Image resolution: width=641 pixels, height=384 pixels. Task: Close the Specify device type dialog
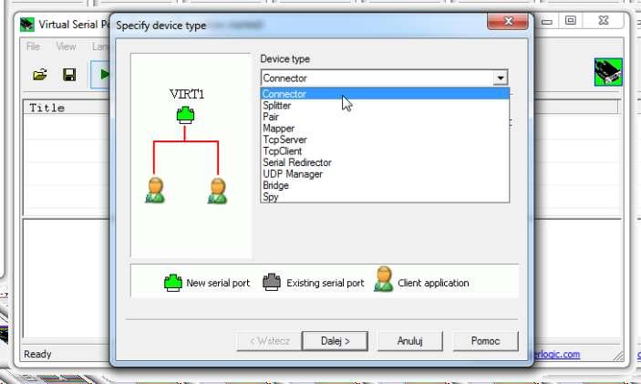click(x=508, y=21)
